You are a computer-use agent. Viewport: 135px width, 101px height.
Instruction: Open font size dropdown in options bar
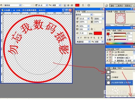[x=47, y=5]
